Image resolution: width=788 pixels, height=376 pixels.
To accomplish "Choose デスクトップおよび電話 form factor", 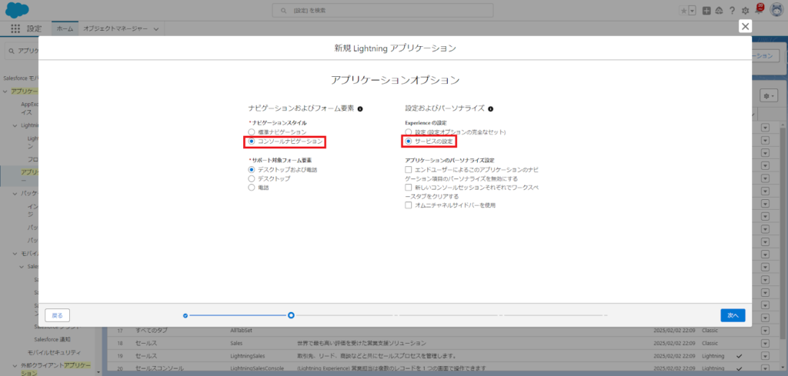I will 252,170.
